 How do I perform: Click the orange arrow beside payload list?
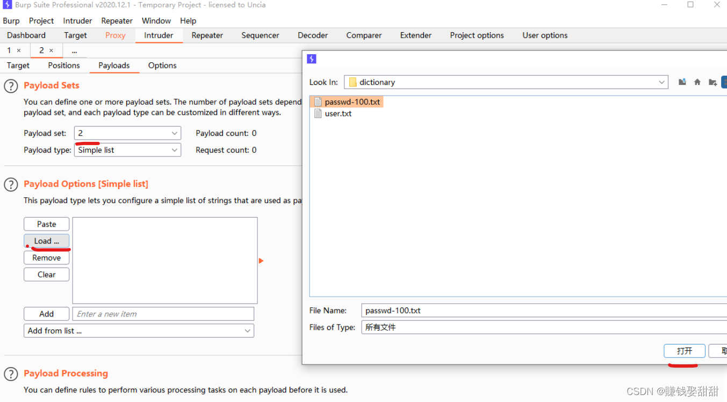(x=261, y=261)
